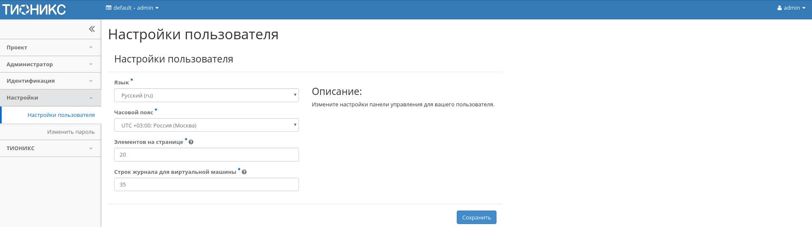Expand the ТИОНИКС sidebar section
Image resolution: width=812 pixels, height=227 pixels.
[x=50, y=149]
